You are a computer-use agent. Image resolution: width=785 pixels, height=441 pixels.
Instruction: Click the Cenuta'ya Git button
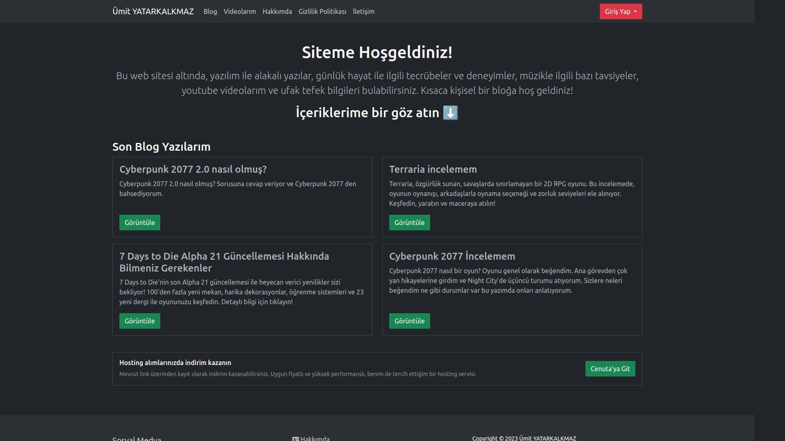(610, 369)
